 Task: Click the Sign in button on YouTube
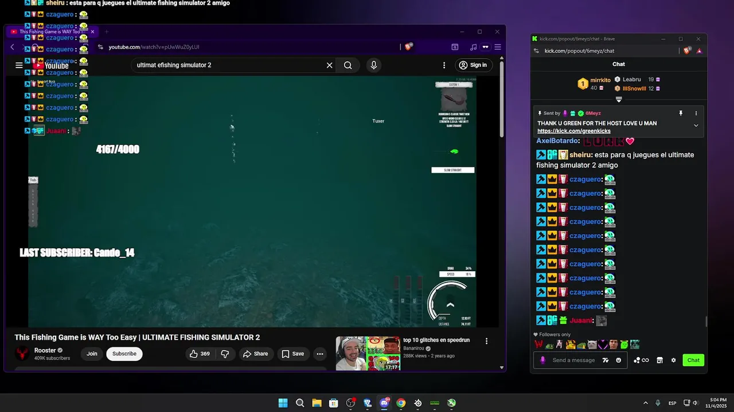473,65
